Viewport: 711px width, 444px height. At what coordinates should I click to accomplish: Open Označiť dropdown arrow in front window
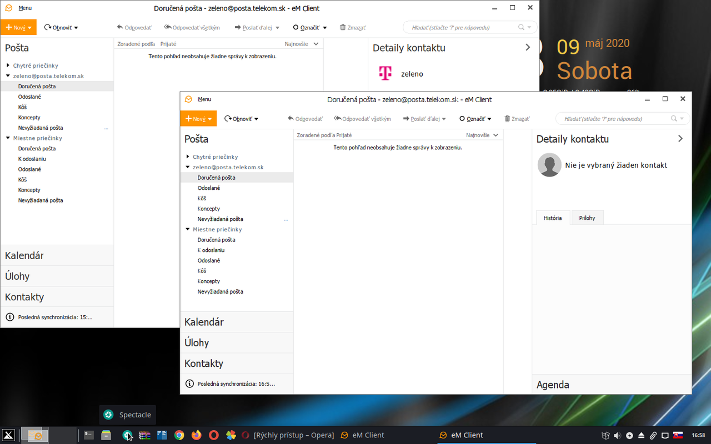click(489, 119)
